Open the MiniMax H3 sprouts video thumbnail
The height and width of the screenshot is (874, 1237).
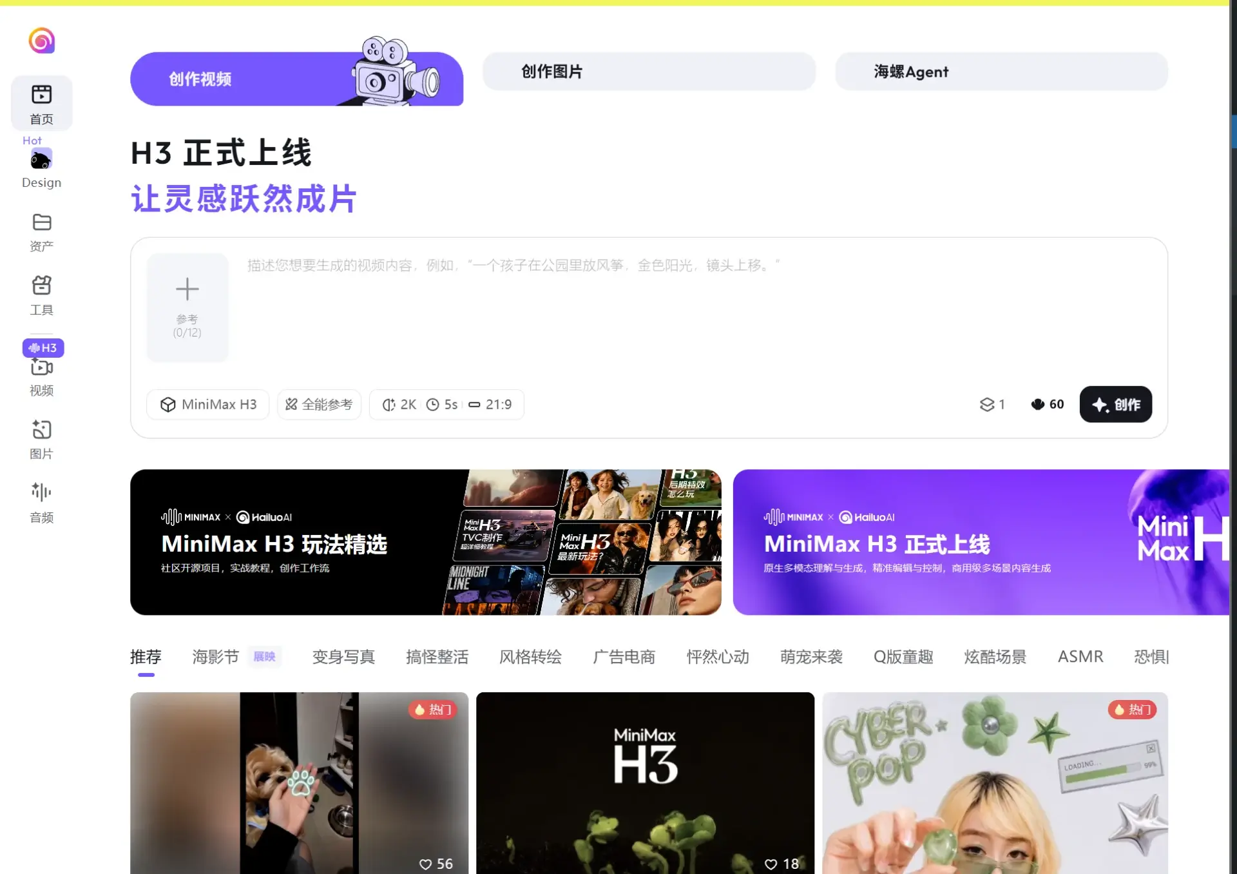coord(645,783)
